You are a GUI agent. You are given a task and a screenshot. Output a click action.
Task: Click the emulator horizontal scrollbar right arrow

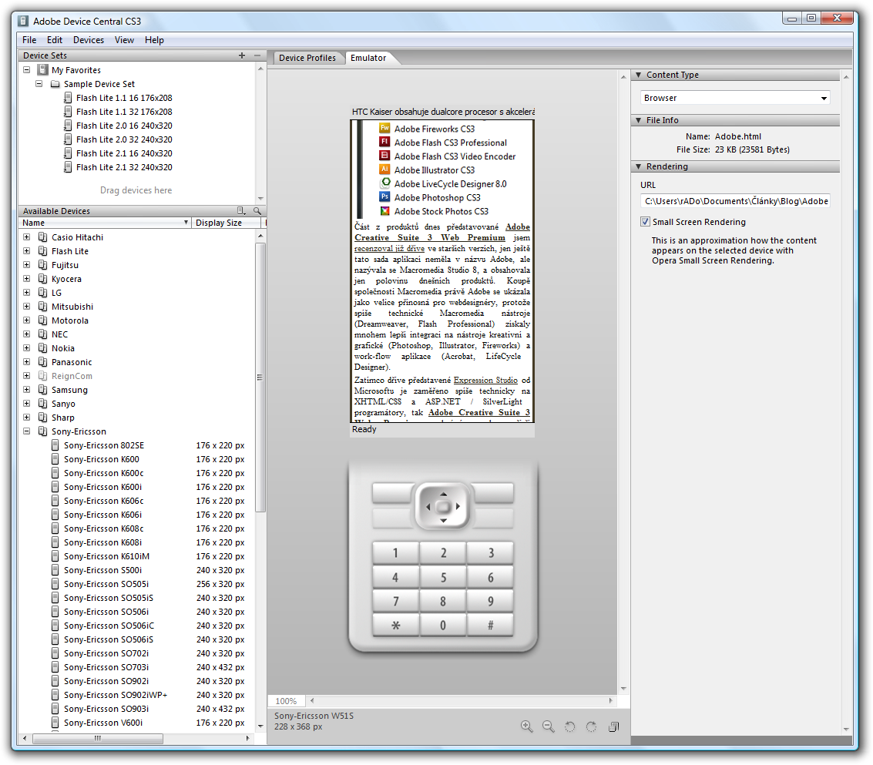coord(611,700)
